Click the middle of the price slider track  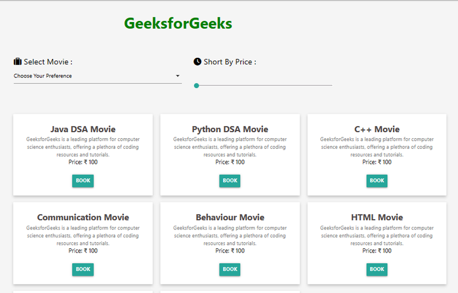(x=263, y=86)
